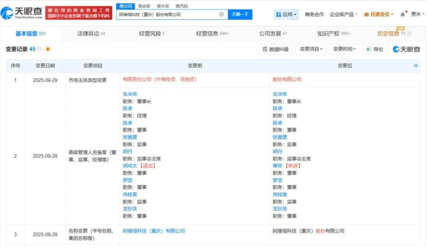Click the help icon beside 历史信息 tab
The height and width of the screenshot is (250, 427).
[409, 34]
